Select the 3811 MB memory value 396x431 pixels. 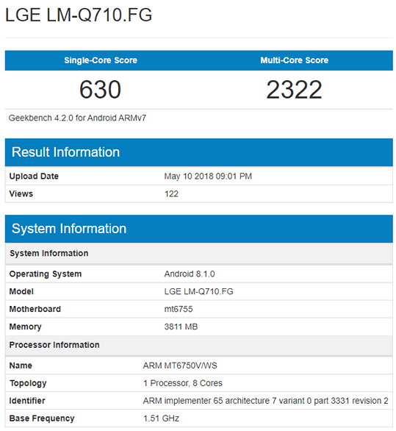181,327
